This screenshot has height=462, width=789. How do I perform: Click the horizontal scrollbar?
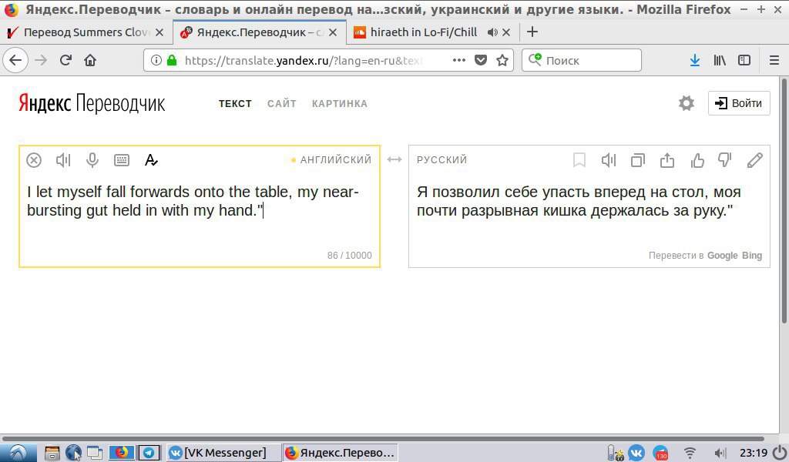[382, 439]
